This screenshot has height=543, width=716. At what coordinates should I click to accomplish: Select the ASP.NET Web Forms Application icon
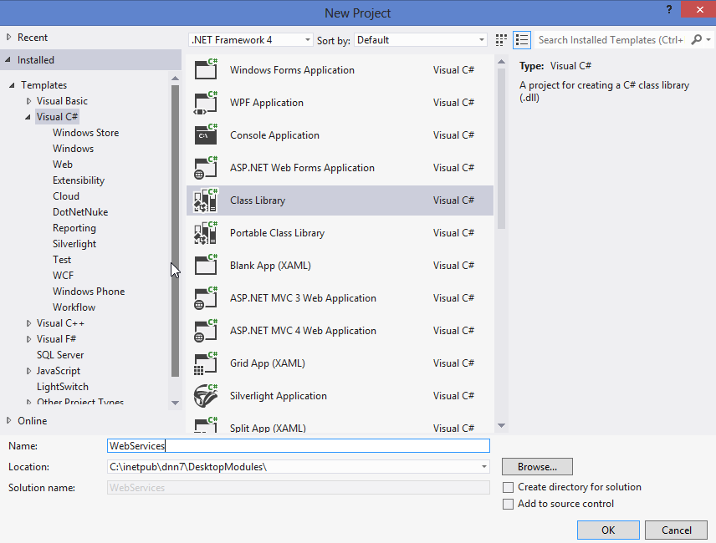pyautogui.click(x=206, y=168)
